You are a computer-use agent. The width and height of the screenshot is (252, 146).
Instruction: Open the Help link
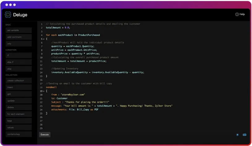pos(240,14)
